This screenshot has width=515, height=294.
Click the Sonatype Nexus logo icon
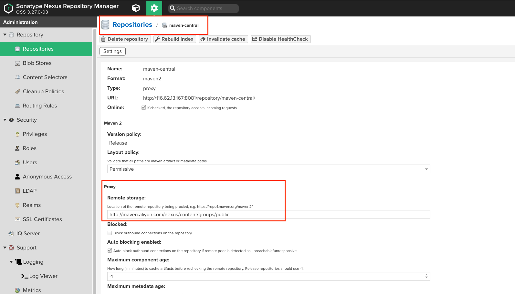[8, 8]
